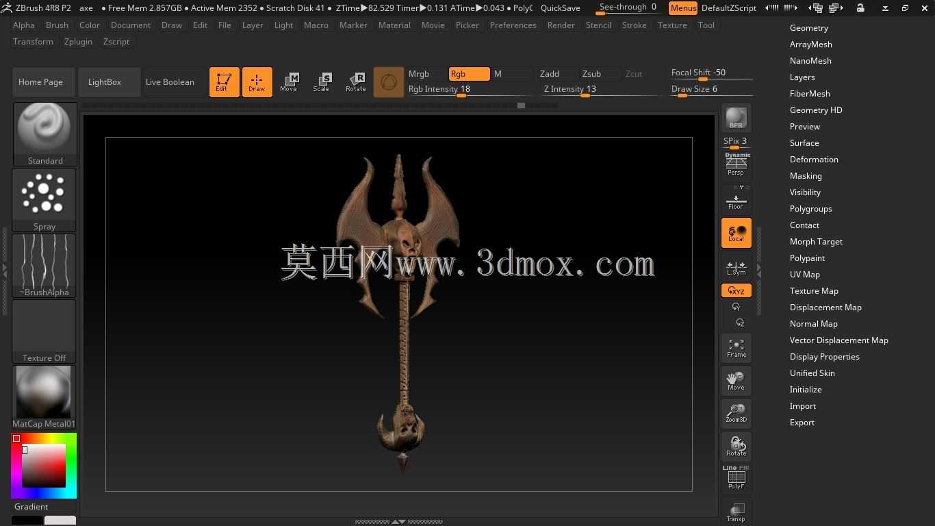
Task: Toggle the M material mode
Action: 511,74
